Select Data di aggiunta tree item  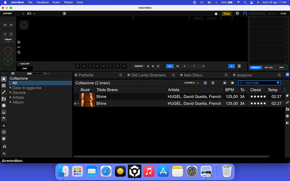(27, 88)
